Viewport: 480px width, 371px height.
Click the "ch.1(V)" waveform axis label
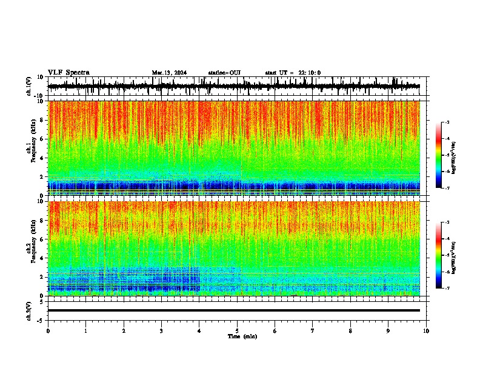pos(29,86)
